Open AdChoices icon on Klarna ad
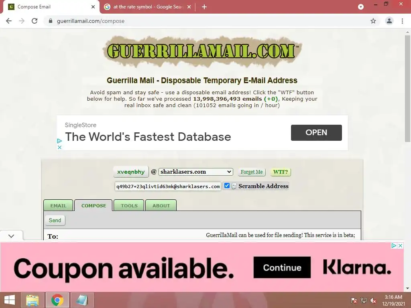This screenshot has width=411, height=308. 394,246
